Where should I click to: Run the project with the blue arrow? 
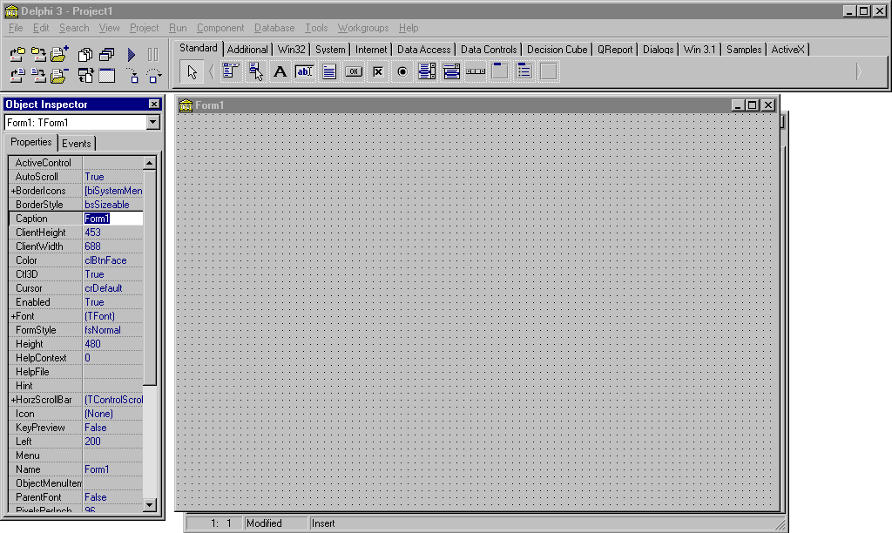[x=132, y=55]
